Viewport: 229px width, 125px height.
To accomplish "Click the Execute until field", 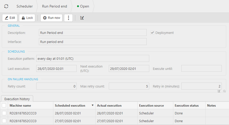I will 201,68.
